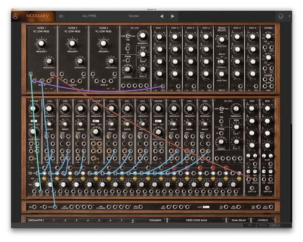Image resolution: width=303 pixels, height=242 pixels.
Task: Click ENV 2 OUT jack
Action: (178, 86)
